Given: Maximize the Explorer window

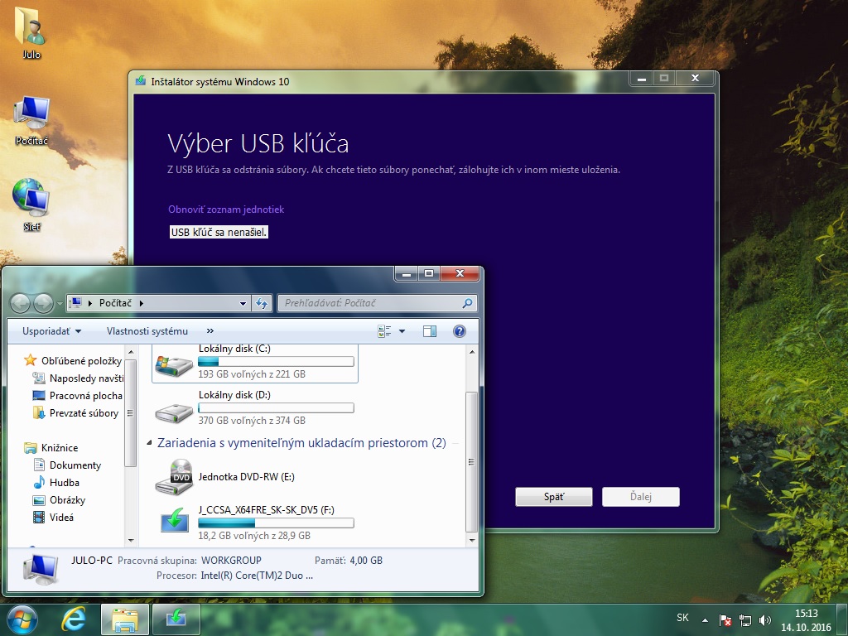Looking at the screenshot, I should [429, 273].
